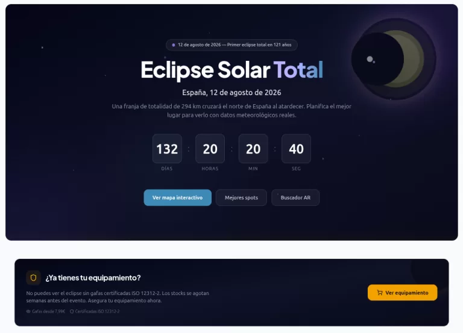Click the hours countdown box
Screen dimensions: 463x333
210,149
